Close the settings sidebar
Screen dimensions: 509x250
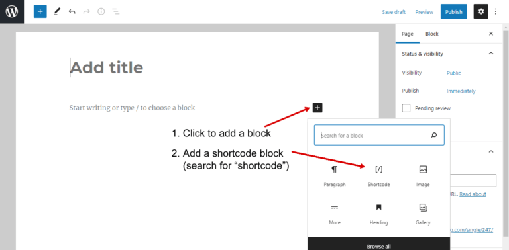click(x=491, y=34)
